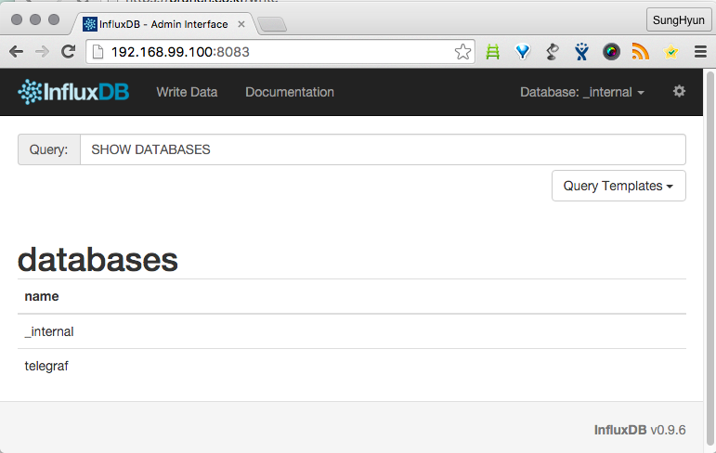Click the yellow star checkmark extension

(670, 52)
